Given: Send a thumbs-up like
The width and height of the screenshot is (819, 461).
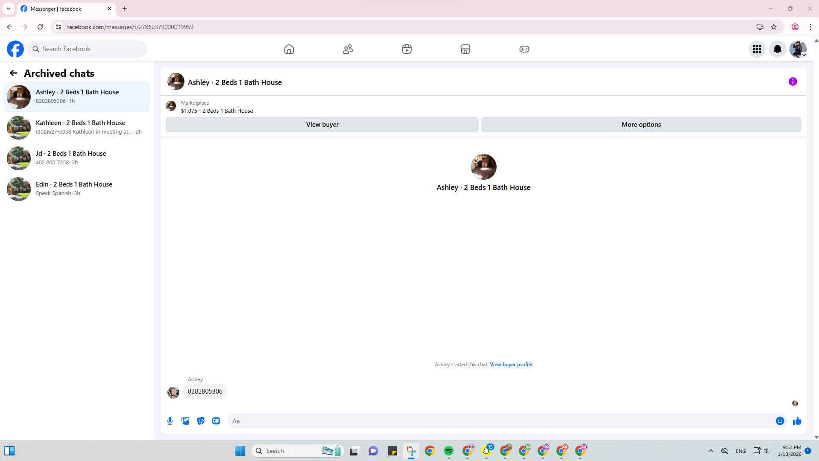Looking at the screenshot, I should (797, 421).
